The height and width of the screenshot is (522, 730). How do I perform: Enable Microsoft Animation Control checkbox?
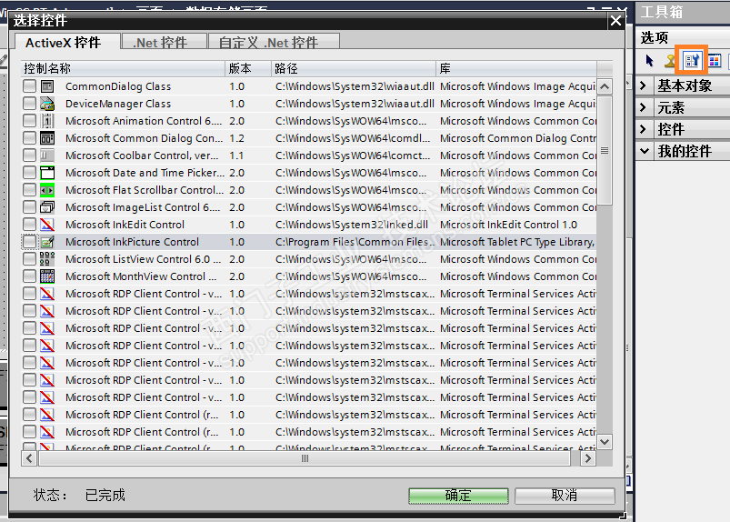[29, 121]
